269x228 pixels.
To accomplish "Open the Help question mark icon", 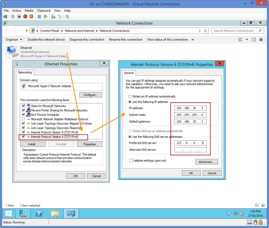I will (x=261, y=40).
